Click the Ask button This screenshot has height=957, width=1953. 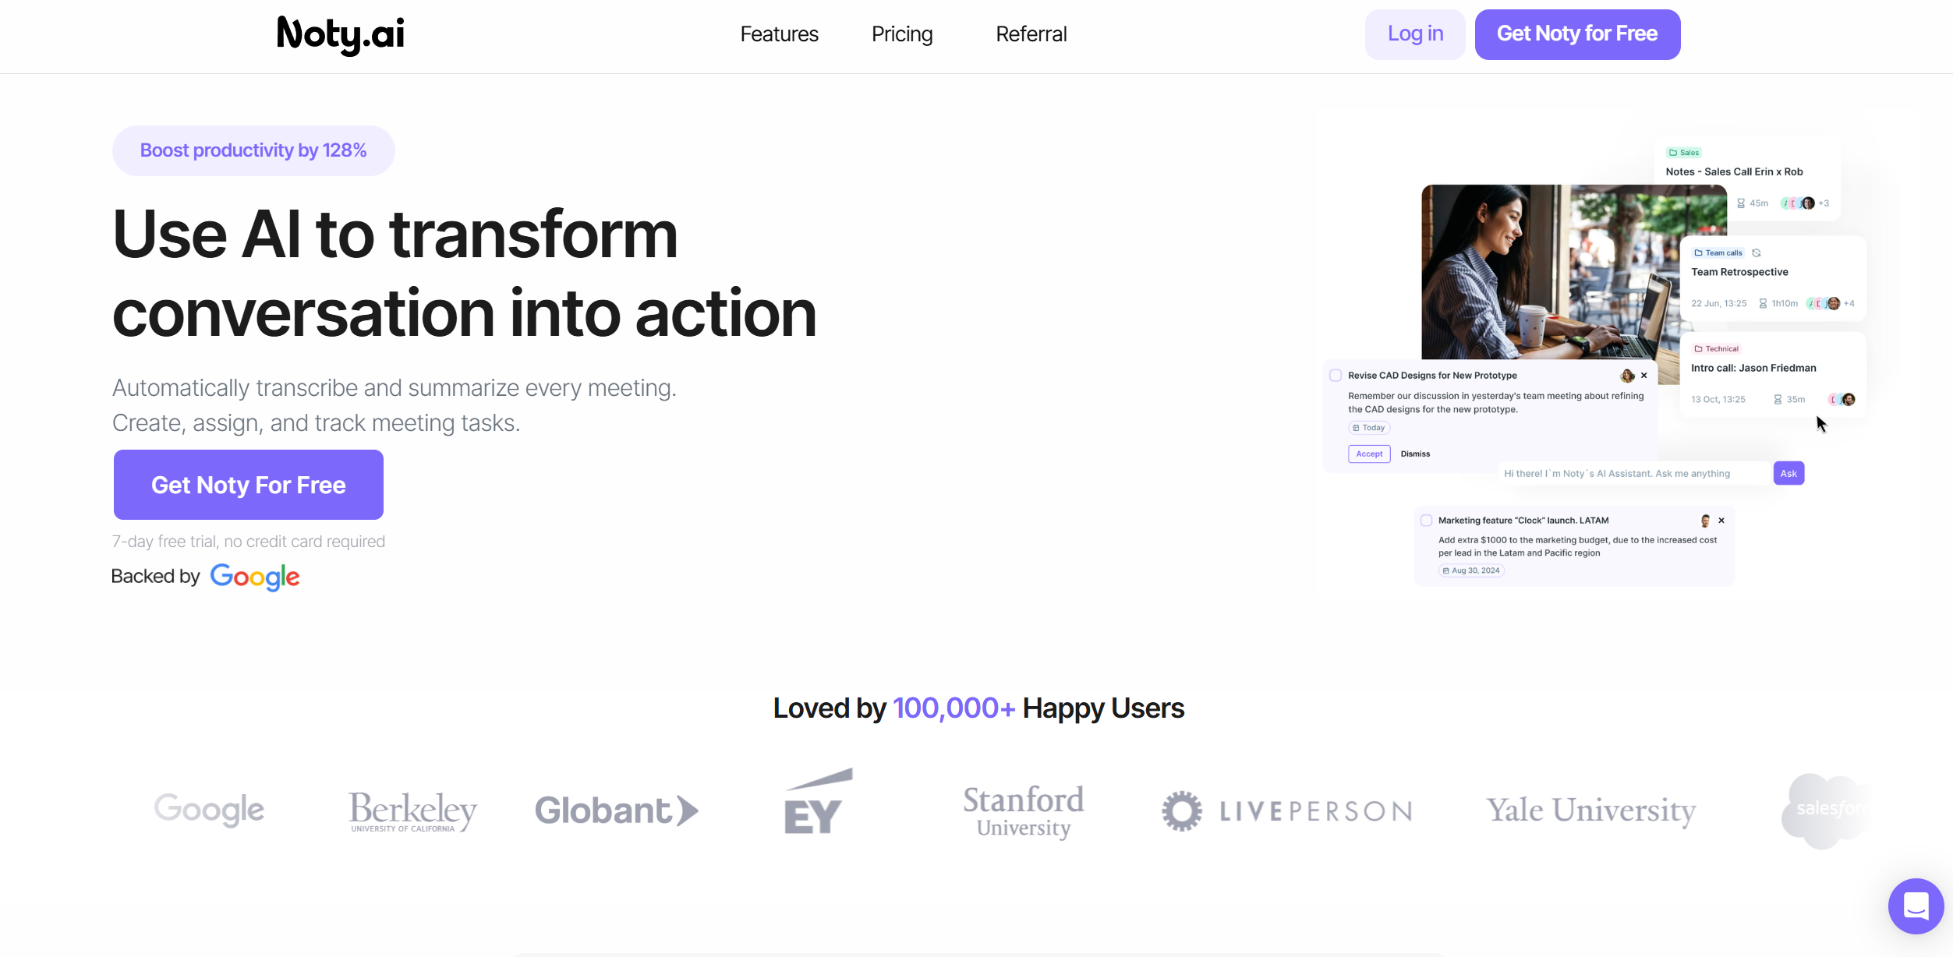(x=1788, y=473)
